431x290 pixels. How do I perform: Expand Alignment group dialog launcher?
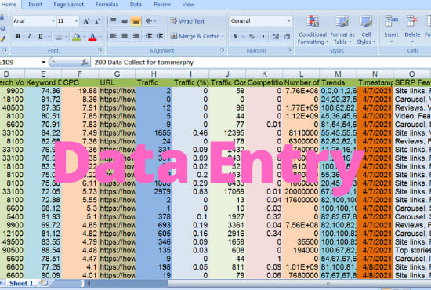pyautogui.click(x=223, y=50)
